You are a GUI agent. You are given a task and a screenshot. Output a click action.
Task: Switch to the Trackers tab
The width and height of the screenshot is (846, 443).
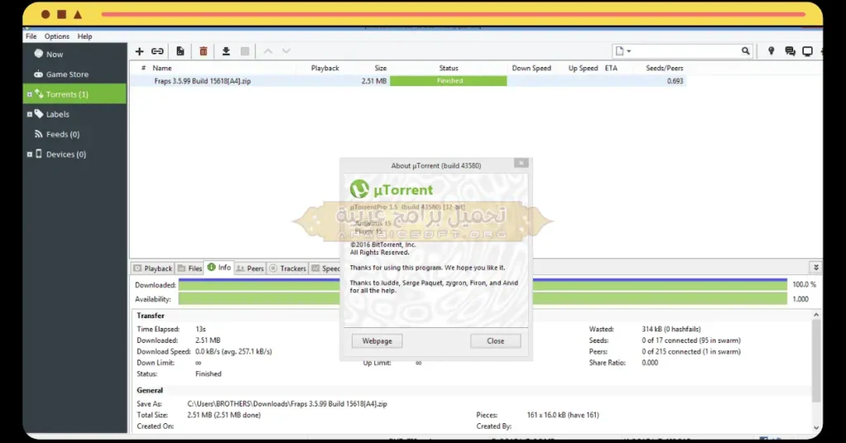(x=288, y=268)
